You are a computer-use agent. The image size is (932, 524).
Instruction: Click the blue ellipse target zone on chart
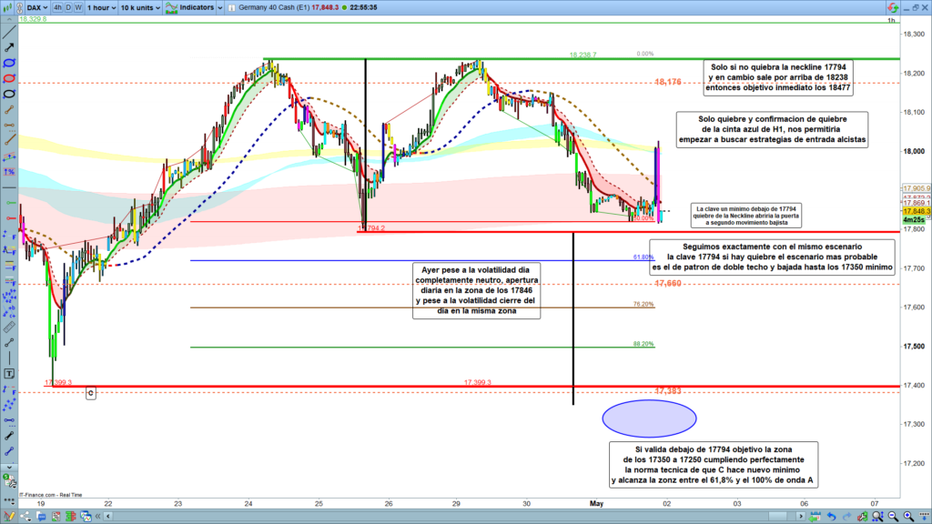click(x=649, y=418)
